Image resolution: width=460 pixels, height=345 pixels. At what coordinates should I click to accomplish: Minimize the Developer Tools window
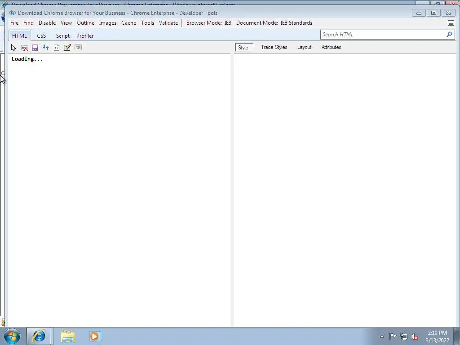point(419,13)
